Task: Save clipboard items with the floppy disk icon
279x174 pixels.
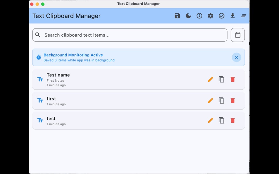Action: (177, 16)
